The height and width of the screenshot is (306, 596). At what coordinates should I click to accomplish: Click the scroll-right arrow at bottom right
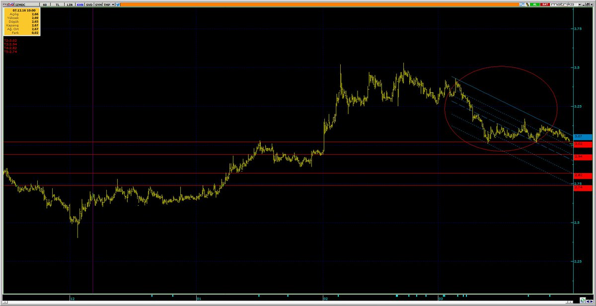(592, 302)
